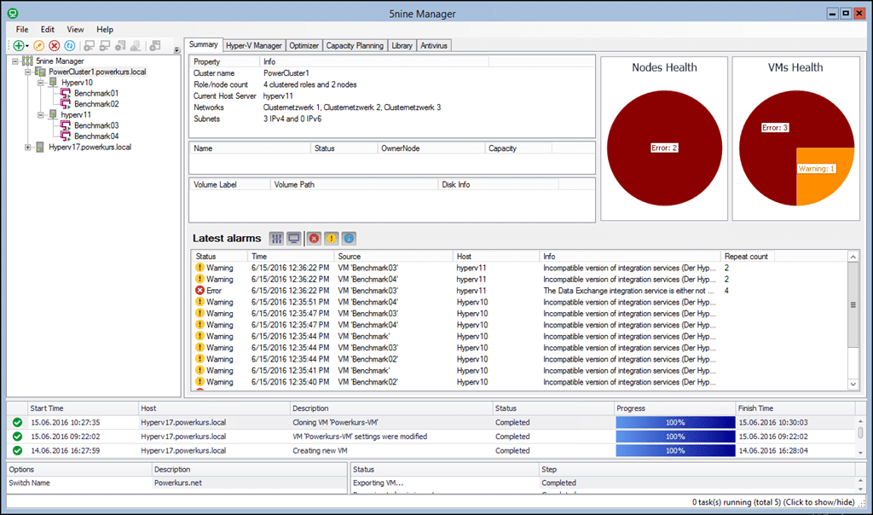Open the File menu
This screenshot has height=515, width=873.
(22, 30)
